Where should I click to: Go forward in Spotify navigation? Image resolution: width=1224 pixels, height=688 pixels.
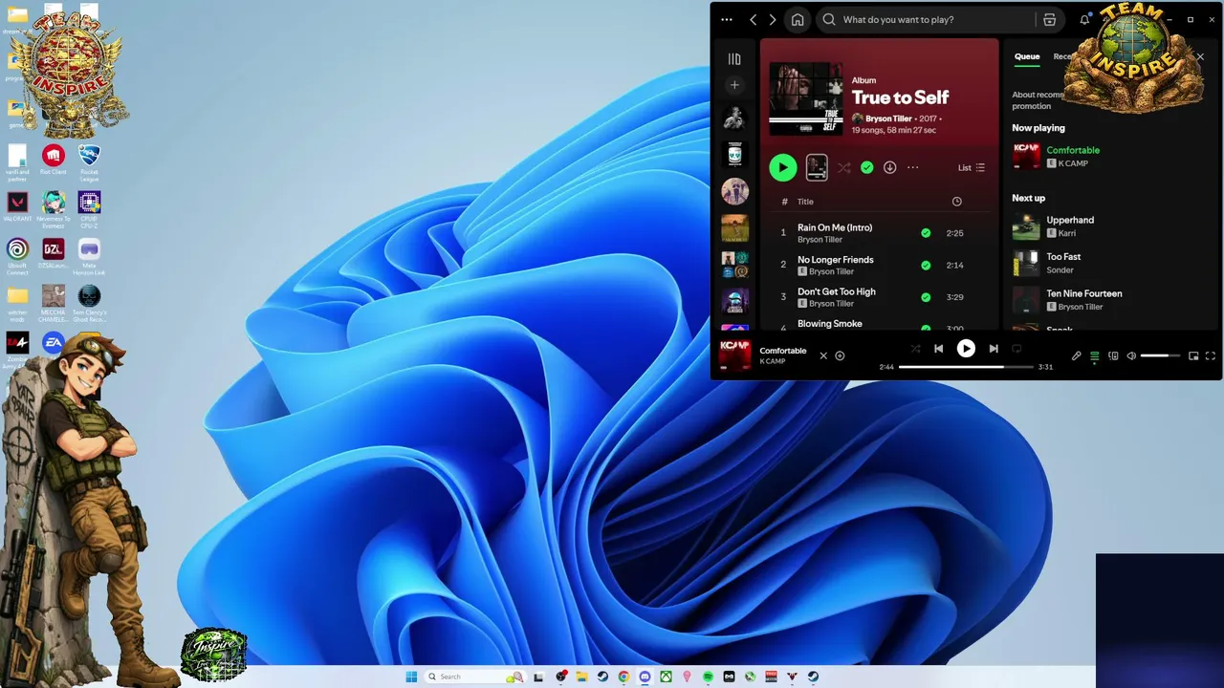pos(773,20)
